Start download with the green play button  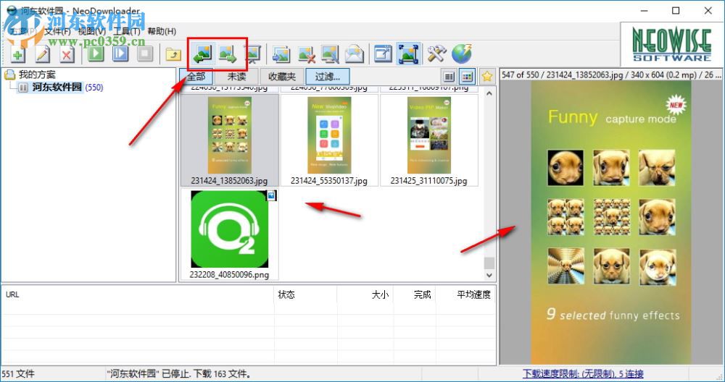pyautogui.click(x=96, y=54)
